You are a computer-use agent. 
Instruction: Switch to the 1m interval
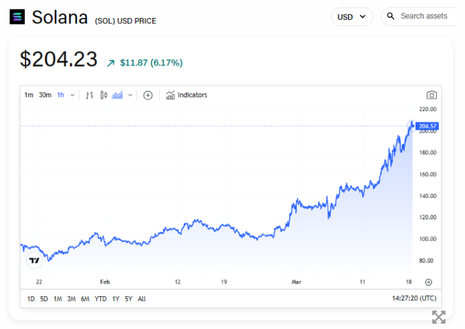pyautogui.click(x=29, y=95)
